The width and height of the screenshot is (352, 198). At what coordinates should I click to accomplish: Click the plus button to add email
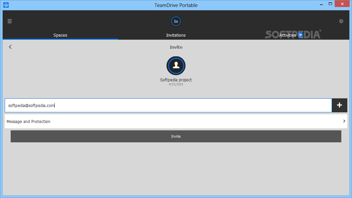(339, 105)
